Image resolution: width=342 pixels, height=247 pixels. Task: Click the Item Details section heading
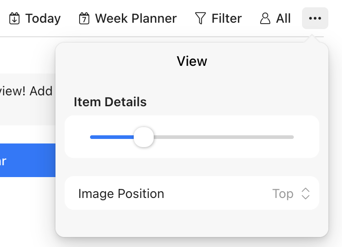[110, 102]
